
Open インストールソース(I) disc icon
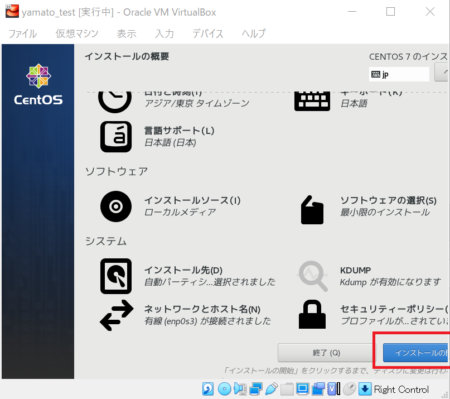pos(116,206)
